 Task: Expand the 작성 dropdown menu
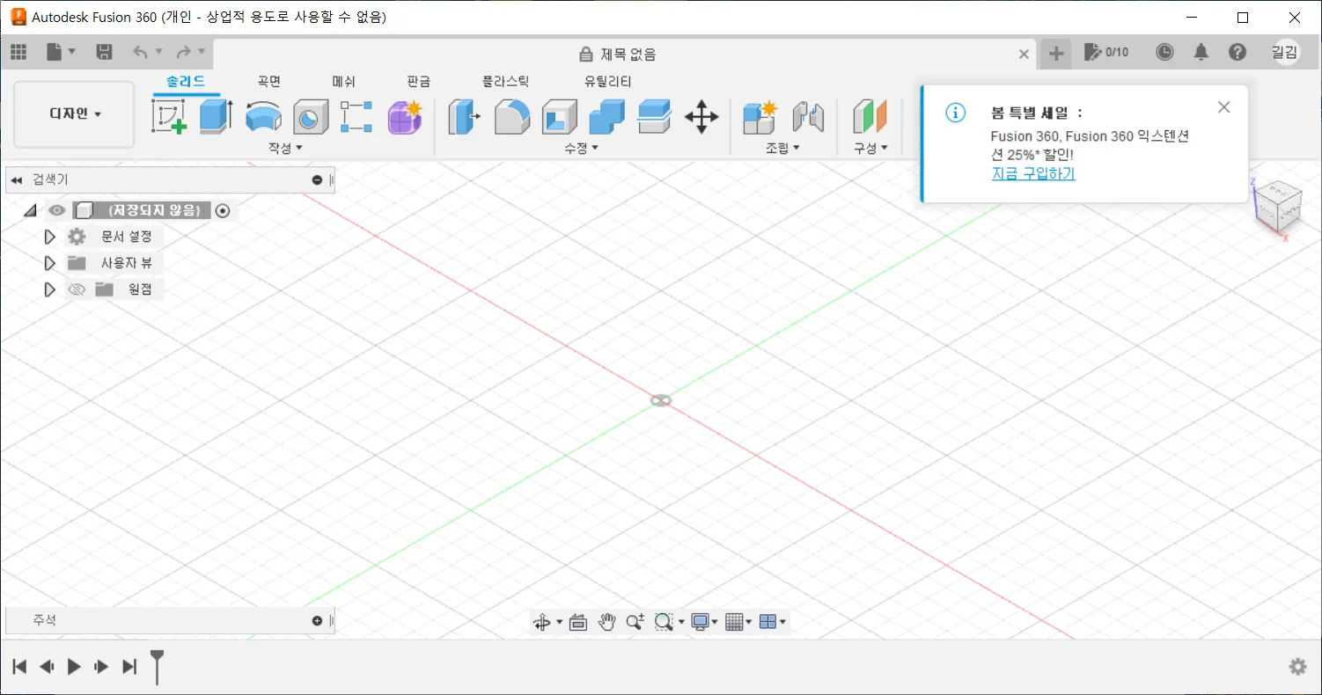(x=285, y=148)
